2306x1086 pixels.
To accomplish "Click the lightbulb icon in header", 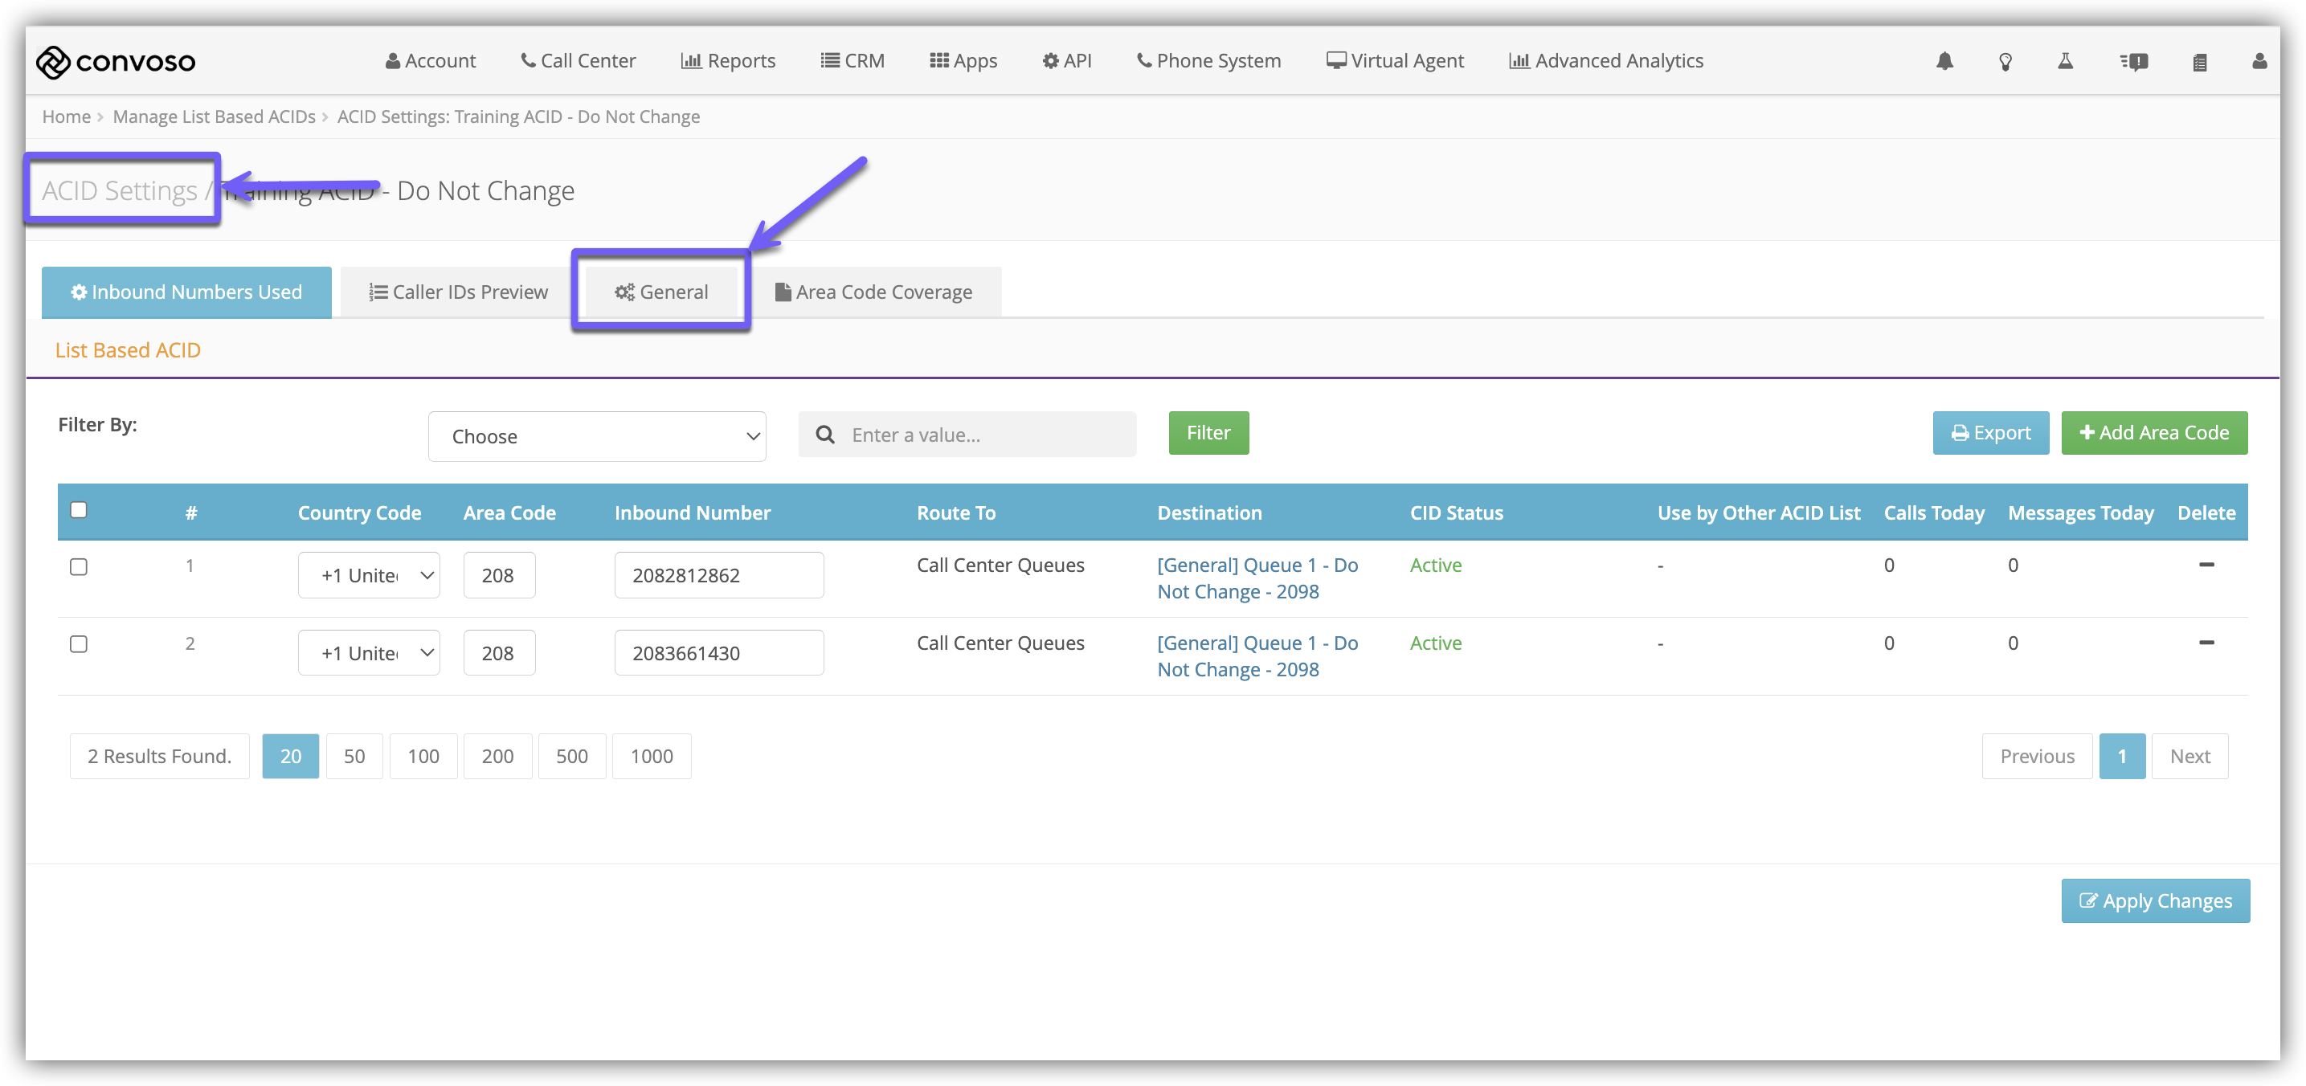I will pos(2005,61).
